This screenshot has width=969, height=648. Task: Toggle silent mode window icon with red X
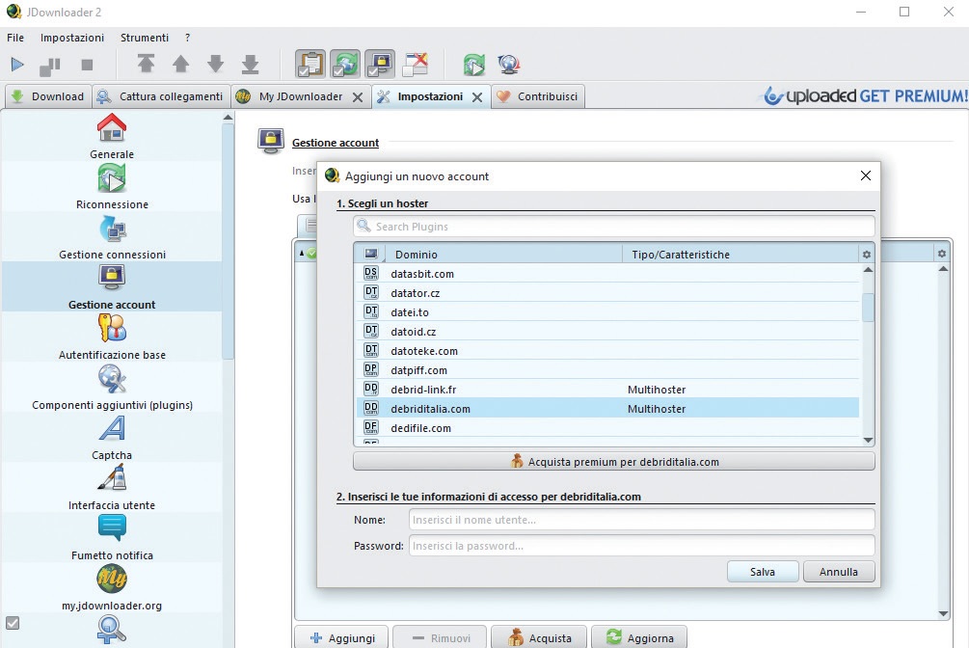pos(416,64)
